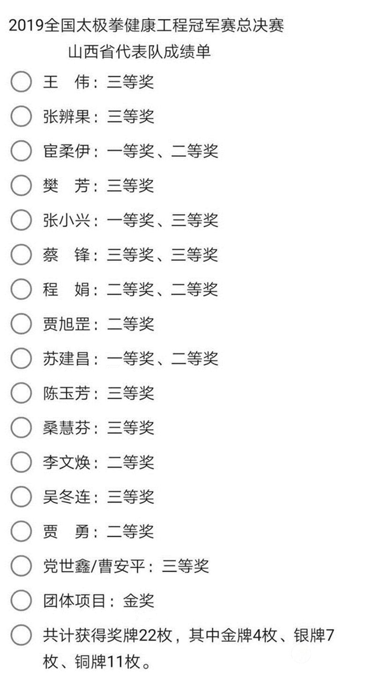Check the circle beside 王 伟
The height and width of the screenshot is (676, 375).
click(21, 82)
